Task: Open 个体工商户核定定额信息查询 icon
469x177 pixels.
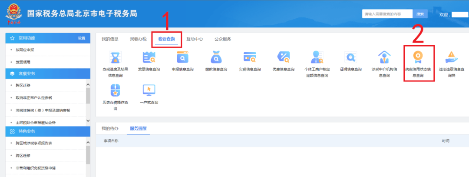Action: [x=317, y=57]
